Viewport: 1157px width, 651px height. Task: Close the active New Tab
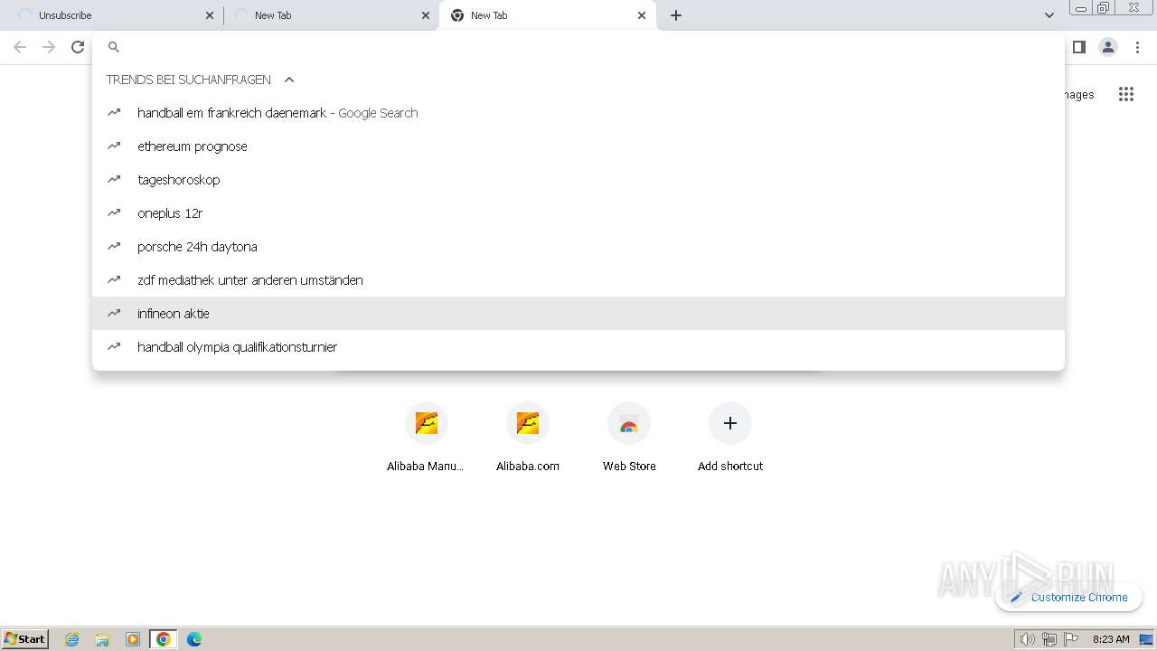(642, 15)
